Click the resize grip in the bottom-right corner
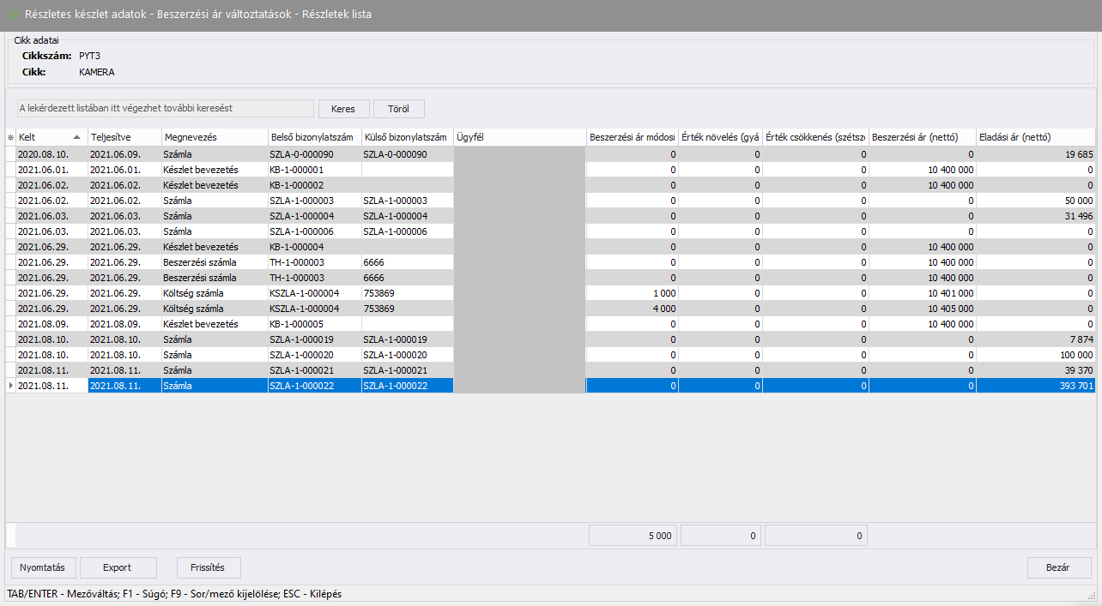This screenshot has width=1102, height=606. pyautogui.click(x=1093, y=597)
